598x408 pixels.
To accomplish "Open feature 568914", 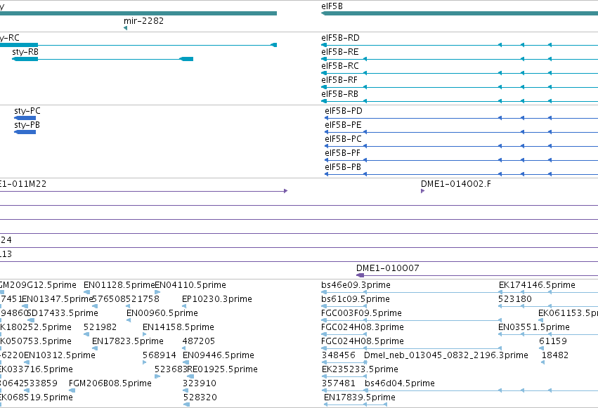I will 159,355.
